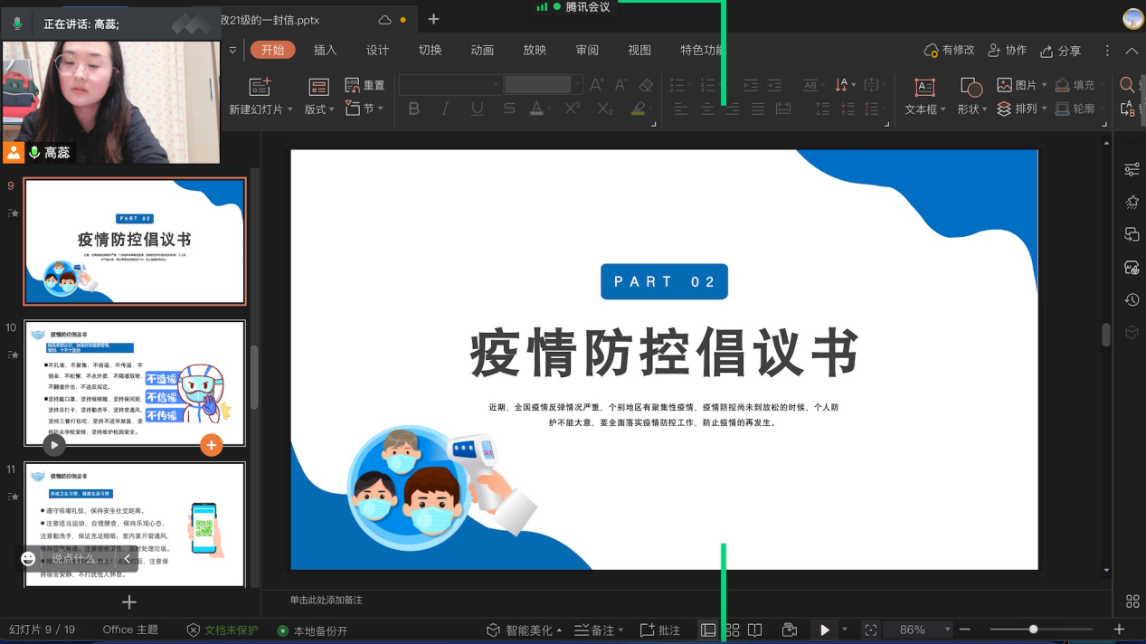Open slide sorter view in status bar
1146x644 pixels.
[x=732, y=630]
